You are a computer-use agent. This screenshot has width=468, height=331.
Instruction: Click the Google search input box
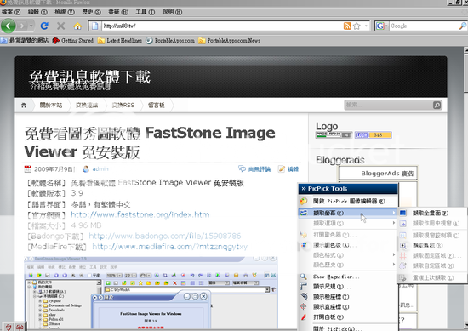coord(424,26)
